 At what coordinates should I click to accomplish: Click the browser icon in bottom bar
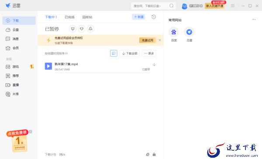(148, 154)
